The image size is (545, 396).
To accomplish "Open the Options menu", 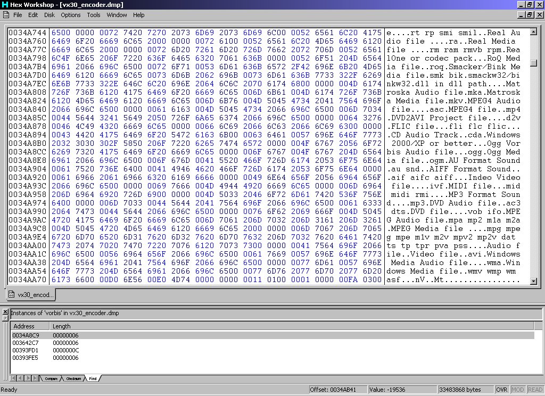I will [x=71, y=15].
